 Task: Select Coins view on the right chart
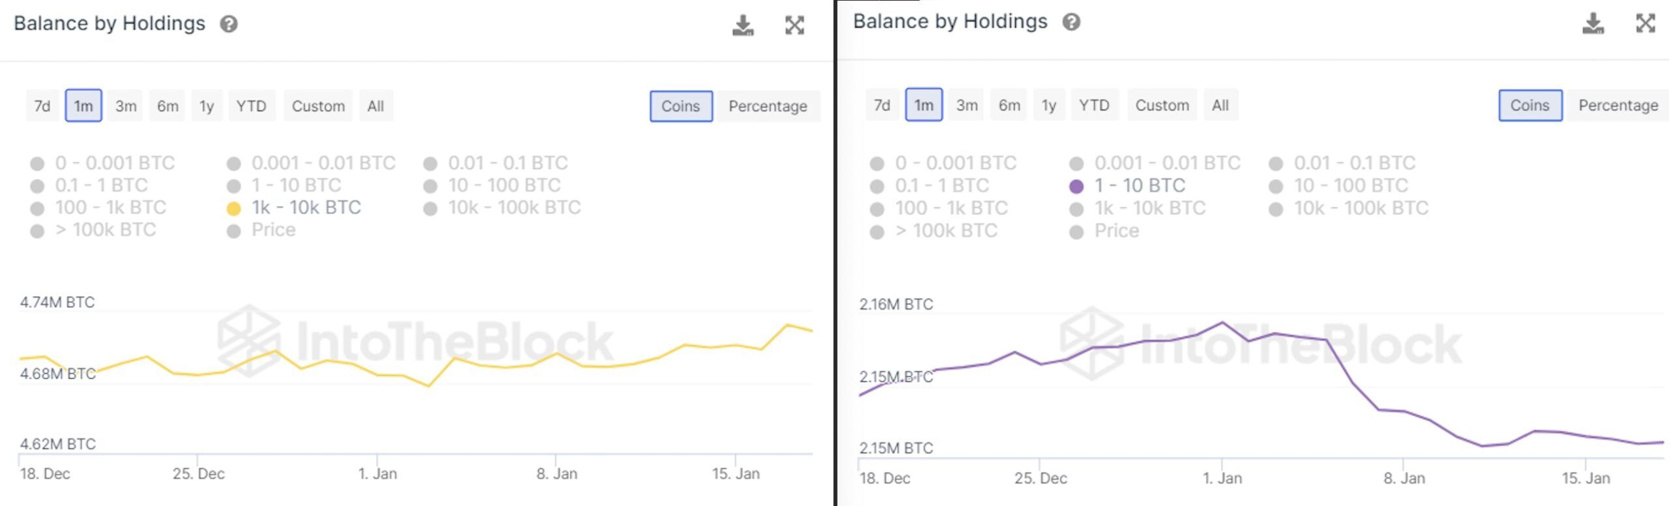pyautogui.click(x=1529, y=106)
